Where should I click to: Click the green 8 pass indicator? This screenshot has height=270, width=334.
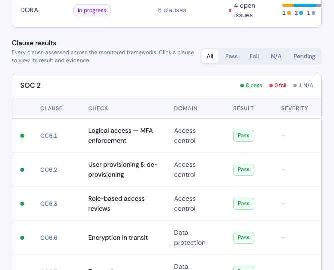(251, 85)
